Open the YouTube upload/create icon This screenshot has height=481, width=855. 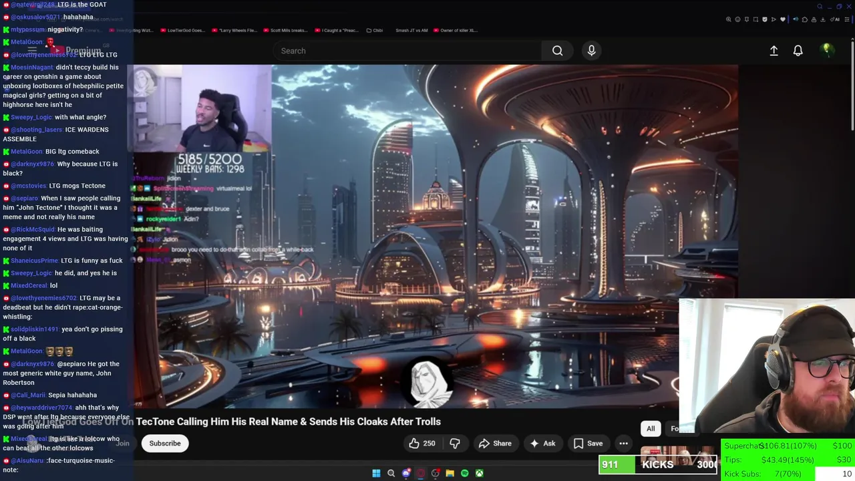pyautogui.click(x=774, y=51)
